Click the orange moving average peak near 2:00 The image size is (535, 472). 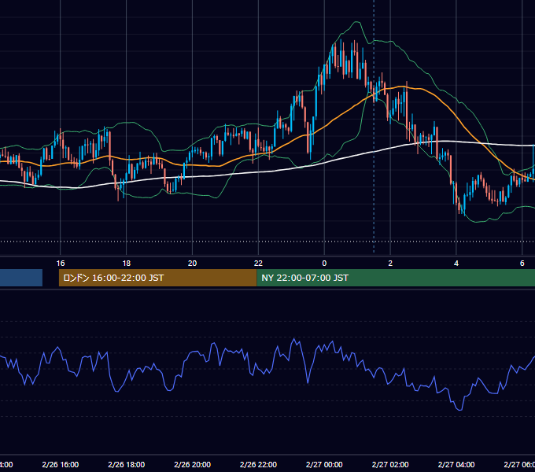403,87
